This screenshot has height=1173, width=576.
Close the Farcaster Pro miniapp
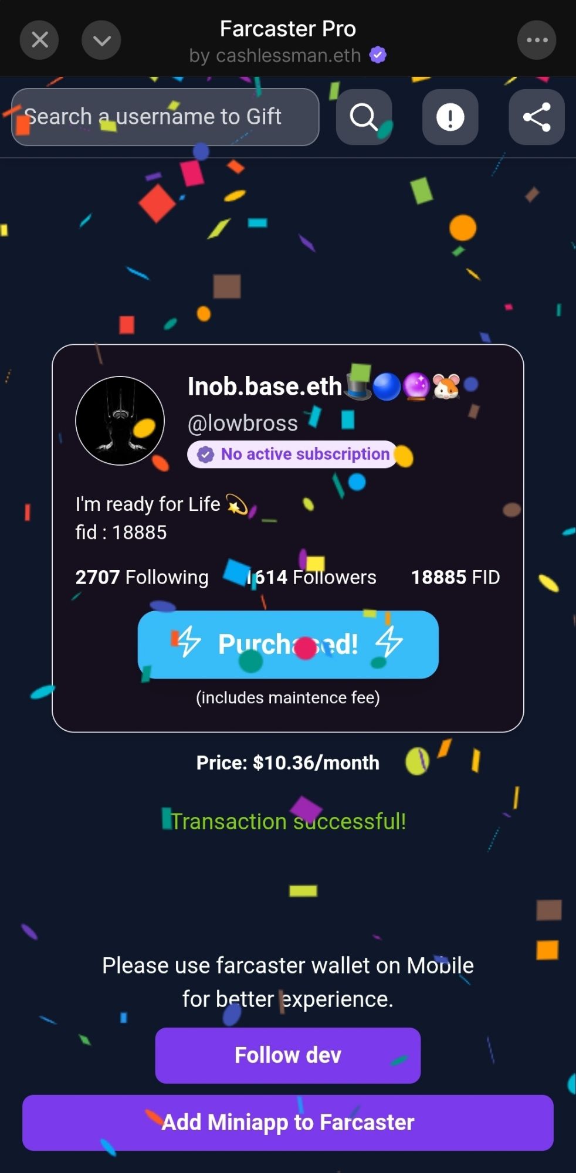click(39, 40)
